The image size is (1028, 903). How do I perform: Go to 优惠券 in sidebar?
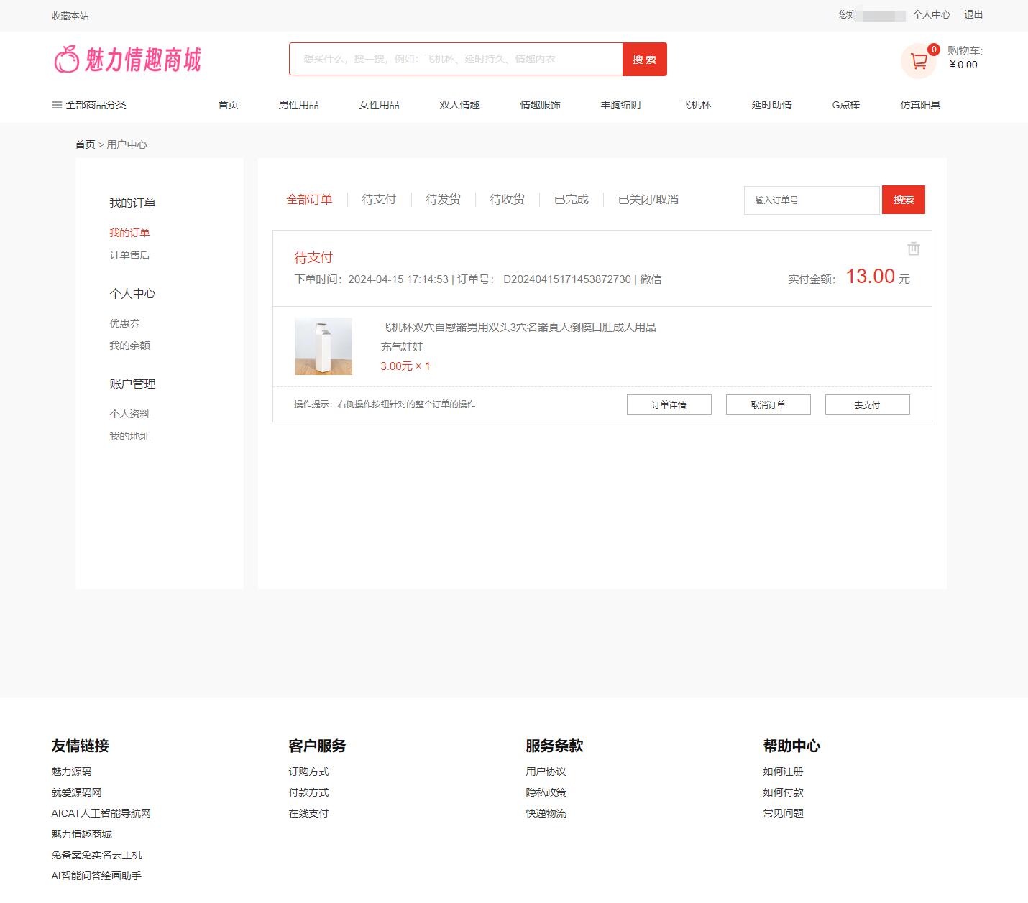pyautogui.click(x=124, y=323)
